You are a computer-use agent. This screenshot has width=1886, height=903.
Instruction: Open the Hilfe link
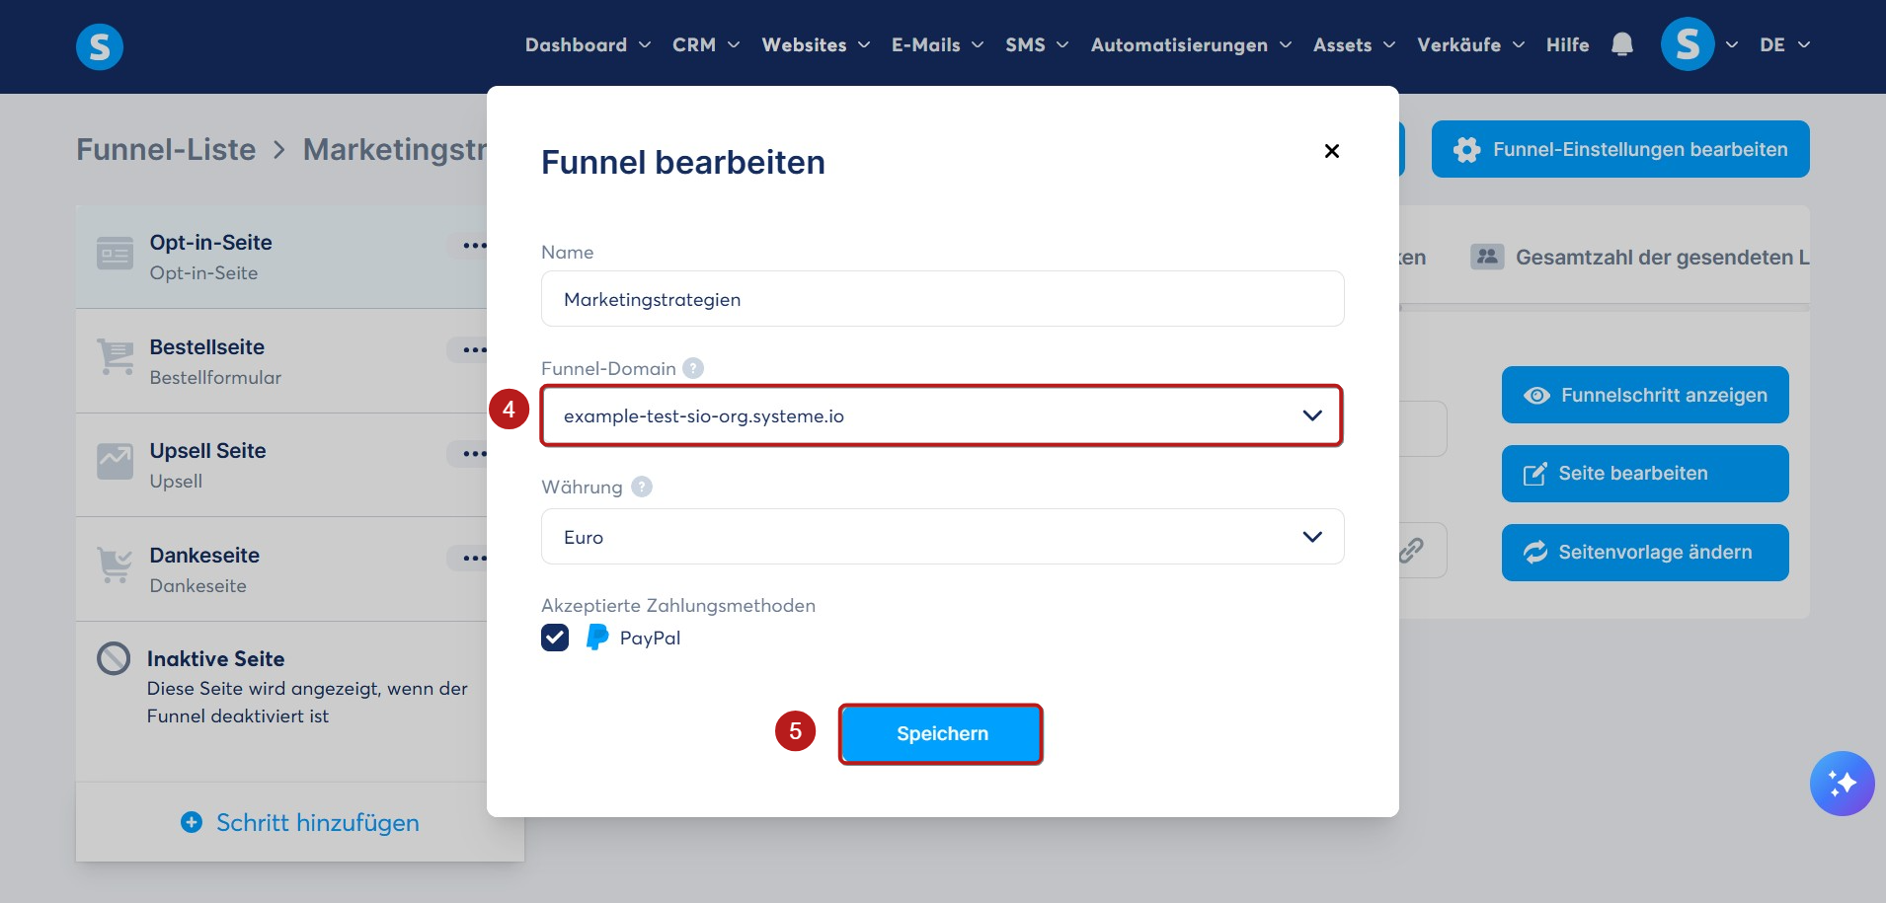[x=1567, y=45]
